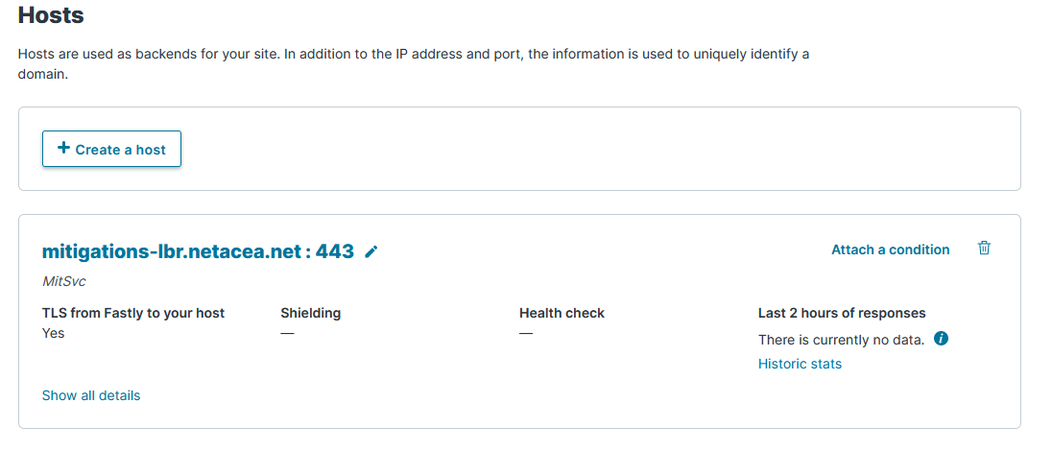Click the Hosts description paragraph
The width and height of the screenshot is (1052, 451).
[x=413, y=63]
